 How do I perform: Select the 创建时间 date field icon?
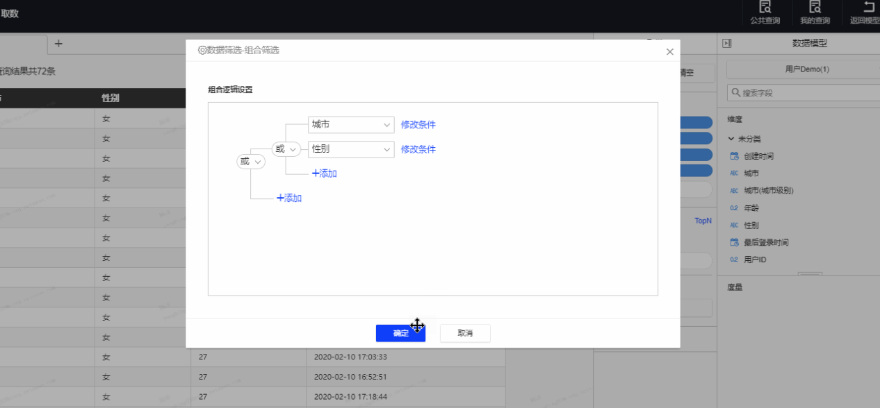[734, 156]
